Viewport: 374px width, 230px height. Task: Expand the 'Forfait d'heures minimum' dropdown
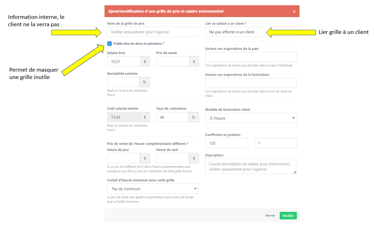pos(153,189)
